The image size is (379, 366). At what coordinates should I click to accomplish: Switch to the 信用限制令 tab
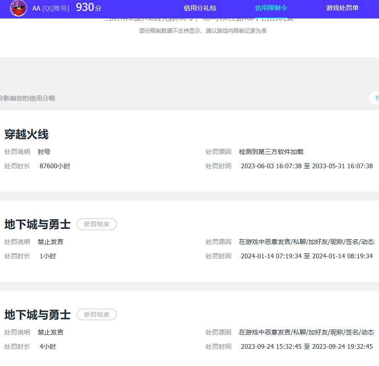(x=271, y=8)
